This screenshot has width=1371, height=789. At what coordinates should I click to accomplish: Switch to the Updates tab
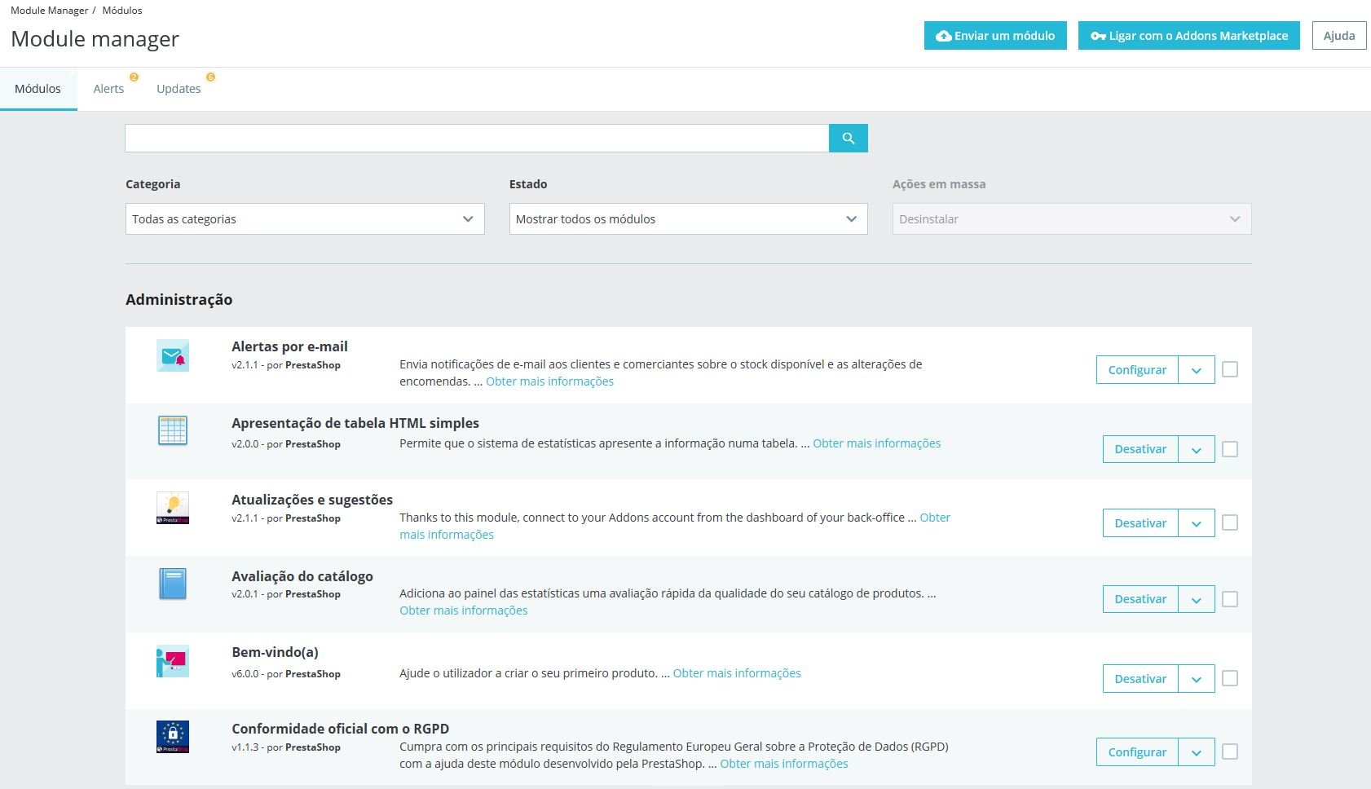coord(179,89)
